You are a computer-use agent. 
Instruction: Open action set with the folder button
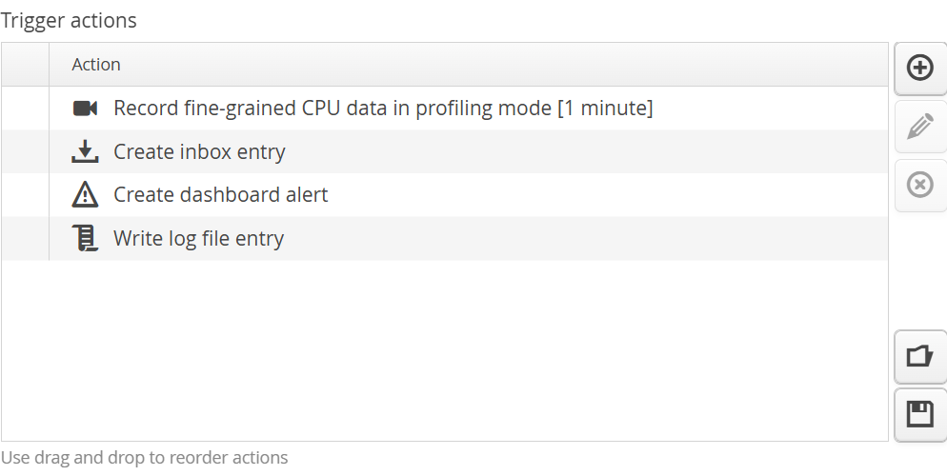[919, 357]
